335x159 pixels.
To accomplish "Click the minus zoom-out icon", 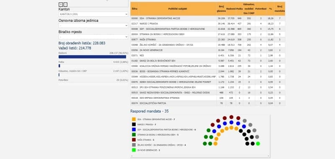I will click(x=65, y=5).
